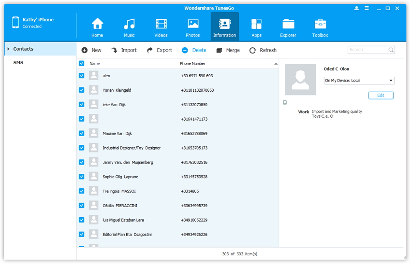
Task: Click the Search input field
Action: [x=367, y=50]
